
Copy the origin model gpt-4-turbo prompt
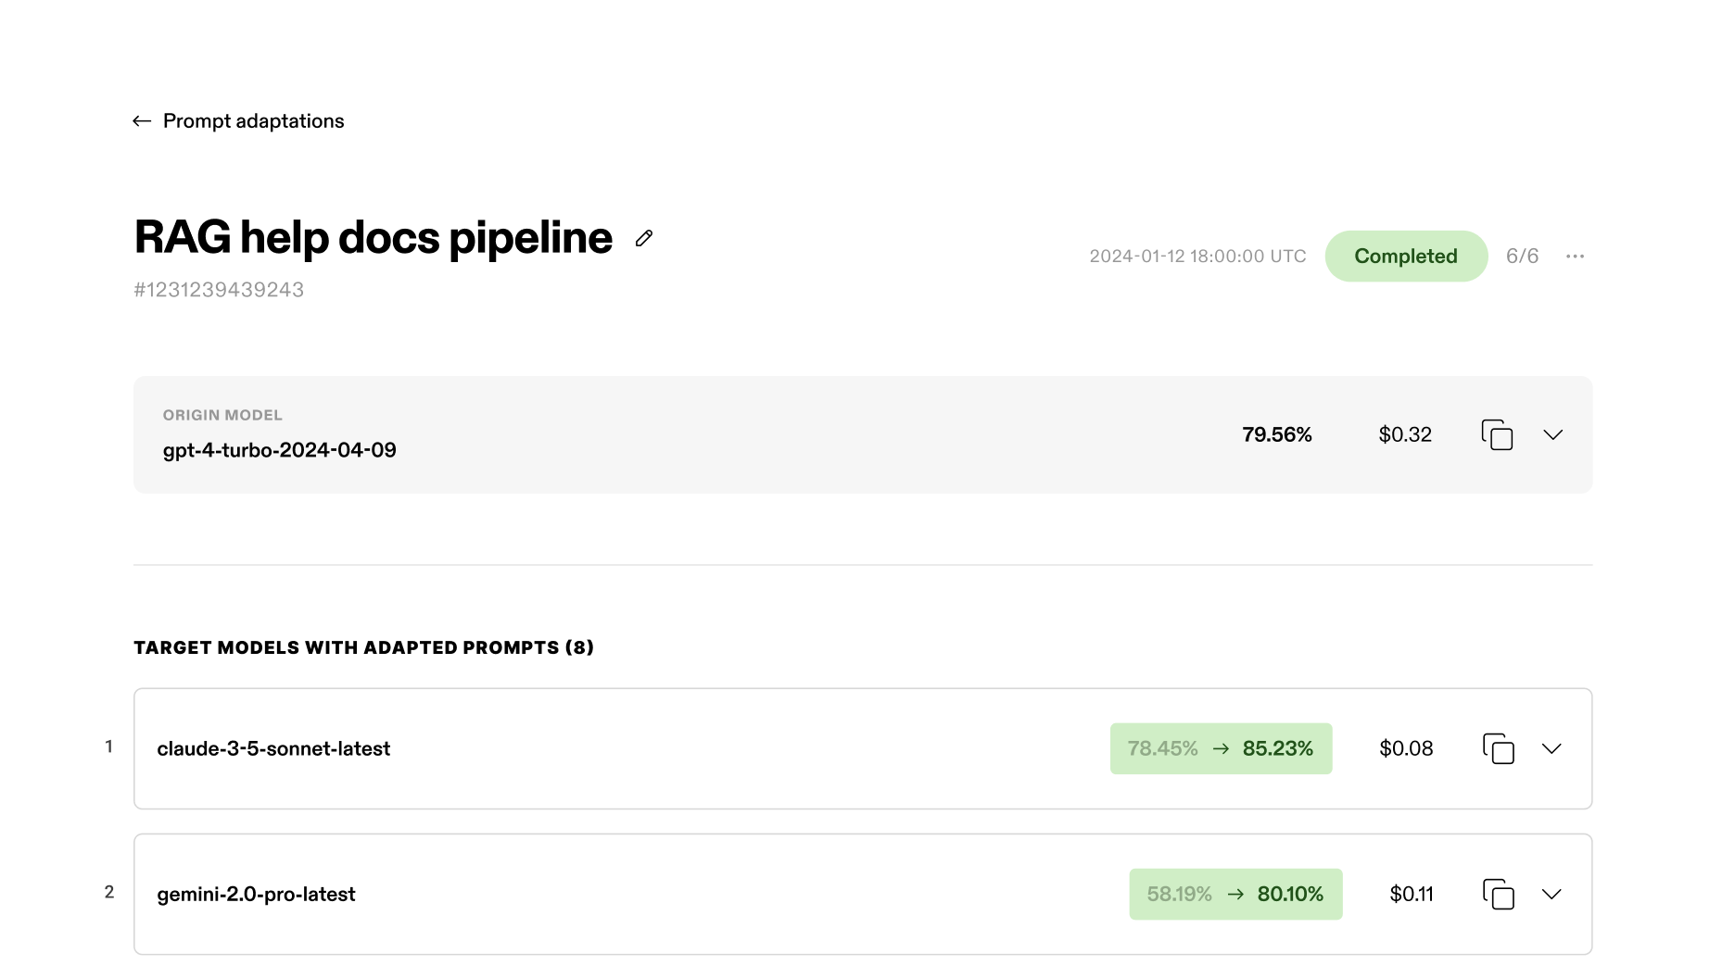1497,434
